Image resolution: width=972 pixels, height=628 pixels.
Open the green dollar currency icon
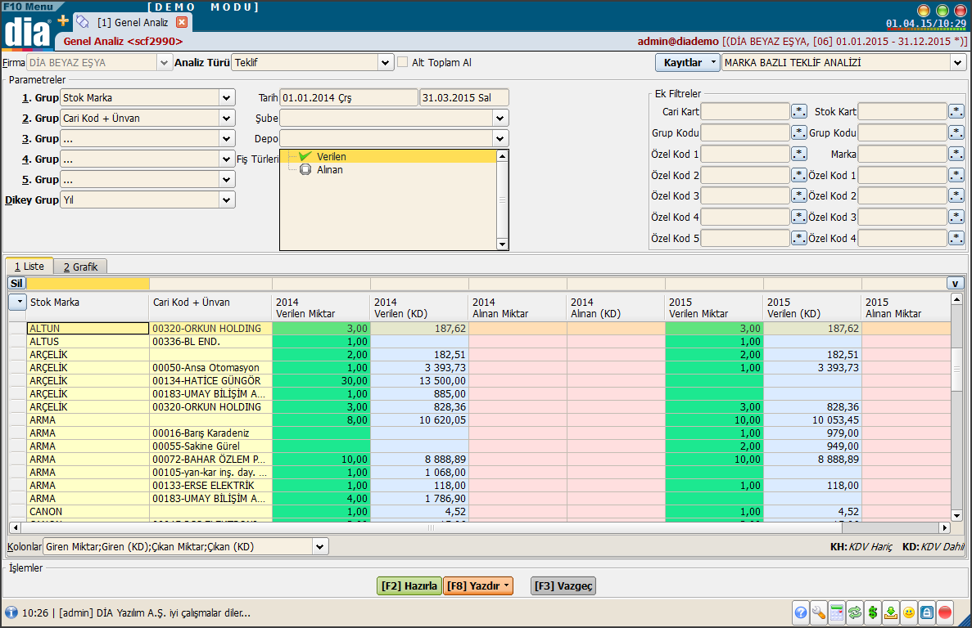click(x=873, y=612)
